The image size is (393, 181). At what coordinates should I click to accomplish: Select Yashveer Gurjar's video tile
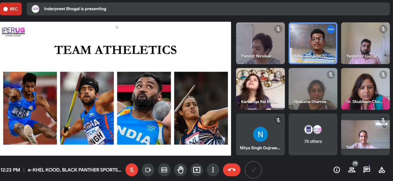365,43
